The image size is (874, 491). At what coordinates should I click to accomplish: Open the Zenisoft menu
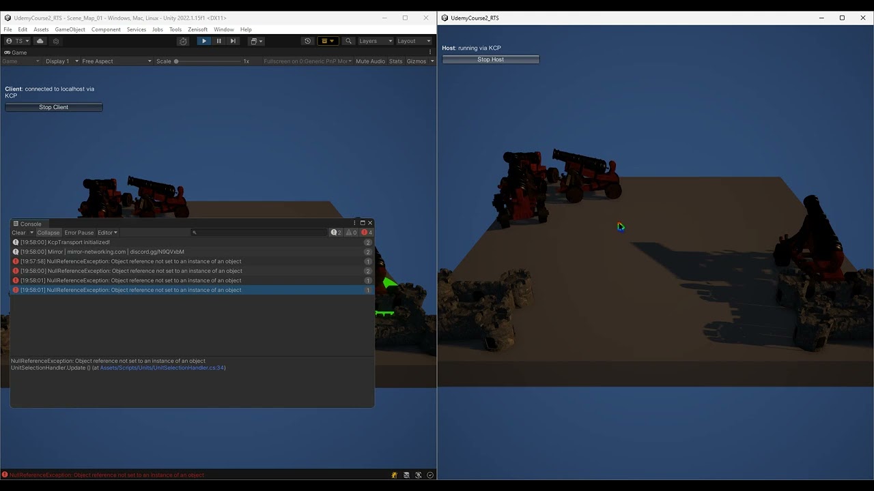197,29
